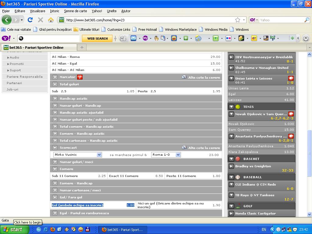Open the Editare menu
The width and height of the screenshot is (312, 234).
pyautogui.click(x=20, y=11)
